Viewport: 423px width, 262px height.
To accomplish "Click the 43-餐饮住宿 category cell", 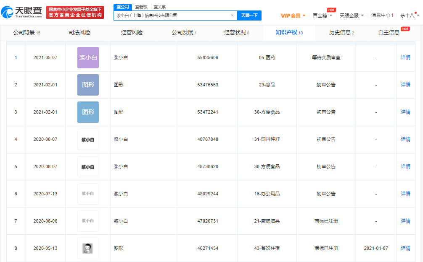I will 267,248.
